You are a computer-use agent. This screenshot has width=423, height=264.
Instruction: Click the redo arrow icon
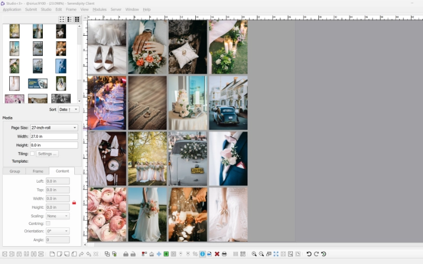[x=316, y=254]
